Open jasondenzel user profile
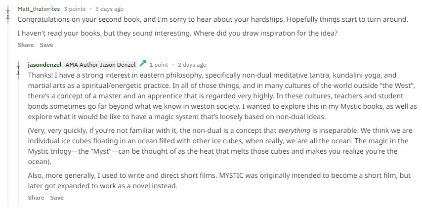Image resolution: width=422 pixels, height=209 pixels. click(x=44, y=65)
